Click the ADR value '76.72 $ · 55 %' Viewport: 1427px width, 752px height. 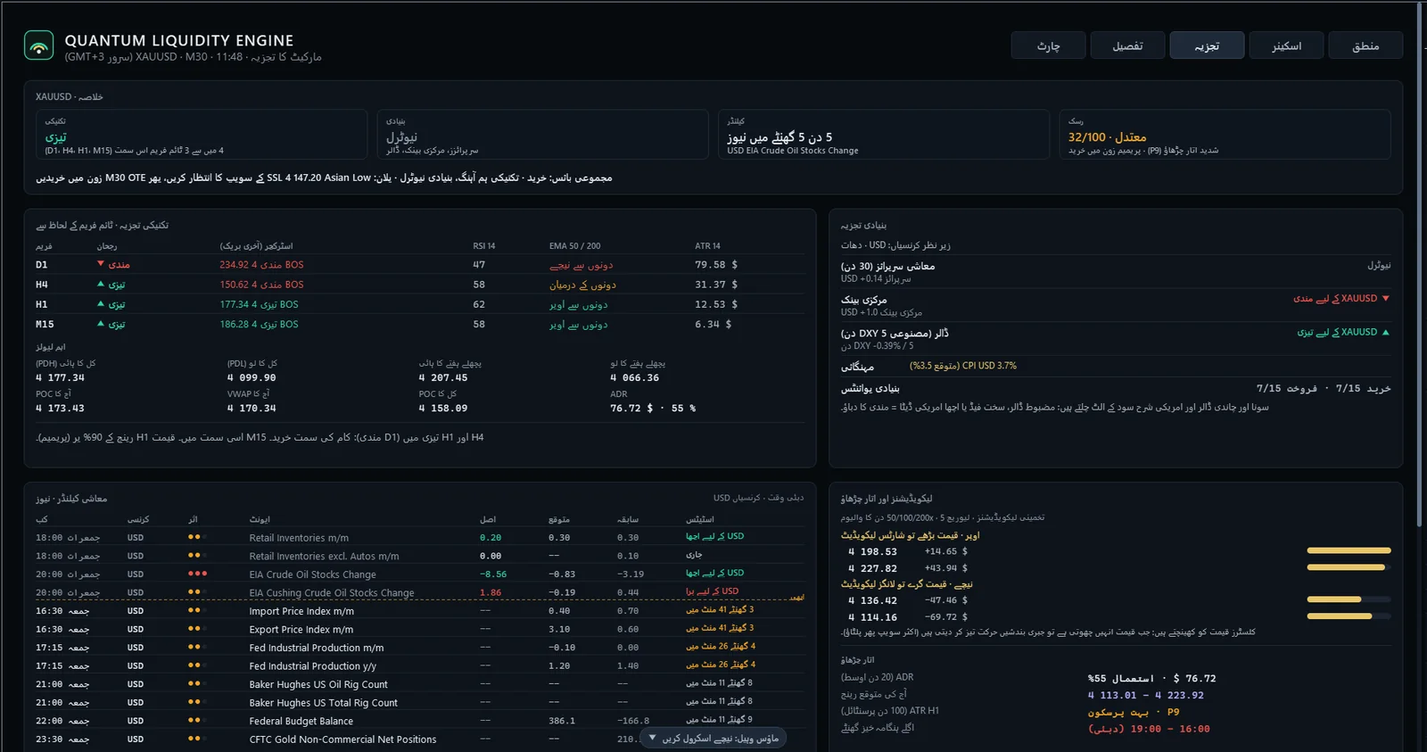[653, 409]
